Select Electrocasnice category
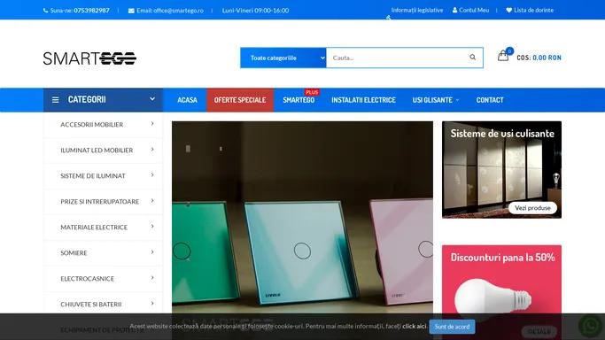 (x=87, y=279)
